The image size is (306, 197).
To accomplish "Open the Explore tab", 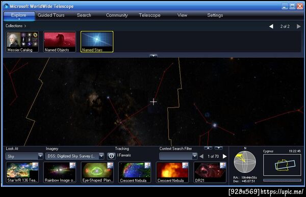I will coord(19,16).
